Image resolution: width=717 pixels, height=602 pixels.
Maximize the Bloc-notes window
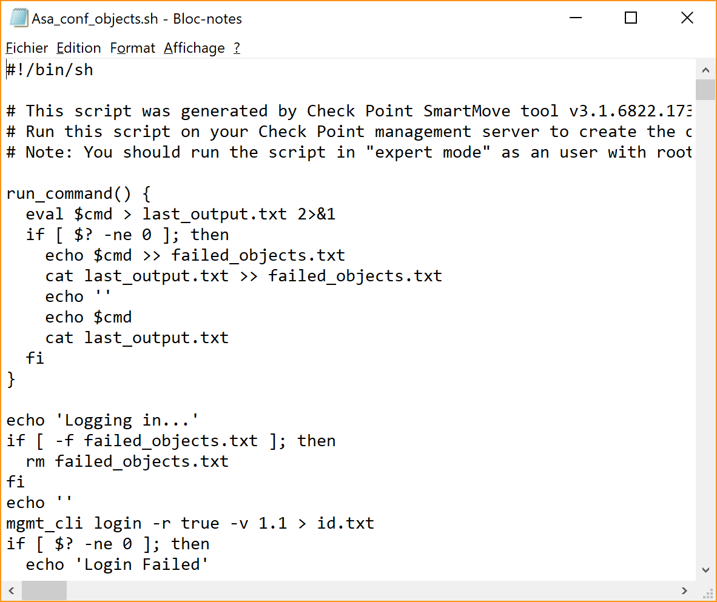click(631, 18)
